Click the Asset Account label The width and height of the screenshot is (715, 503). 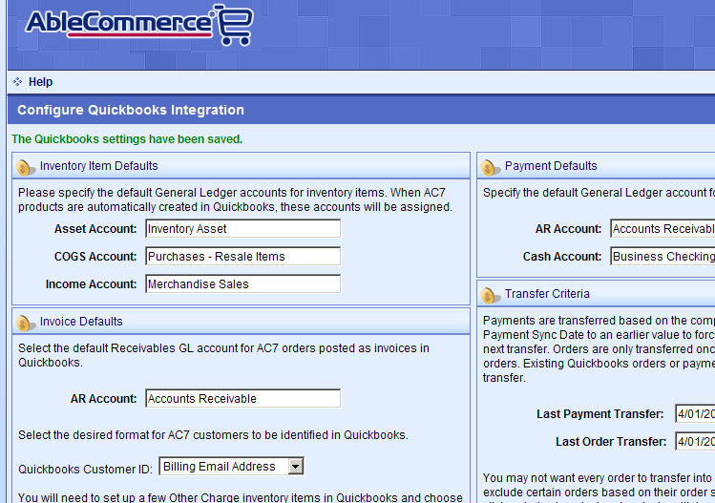click(x=95, y=229)
